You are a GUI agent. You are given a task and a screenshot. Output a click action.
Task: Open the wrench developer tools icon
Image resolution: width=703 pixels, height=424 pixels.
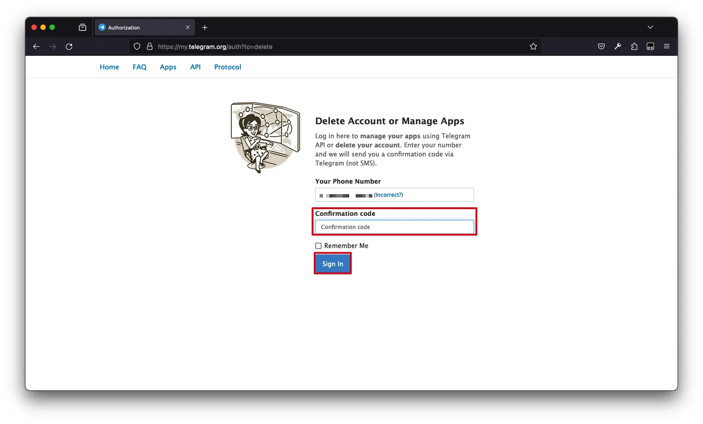pyautogui.click(x=618, y=47)
